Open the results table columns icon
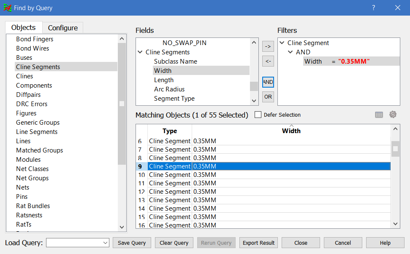Viewport: 410px width, 254px height. (x=379, y=115)
